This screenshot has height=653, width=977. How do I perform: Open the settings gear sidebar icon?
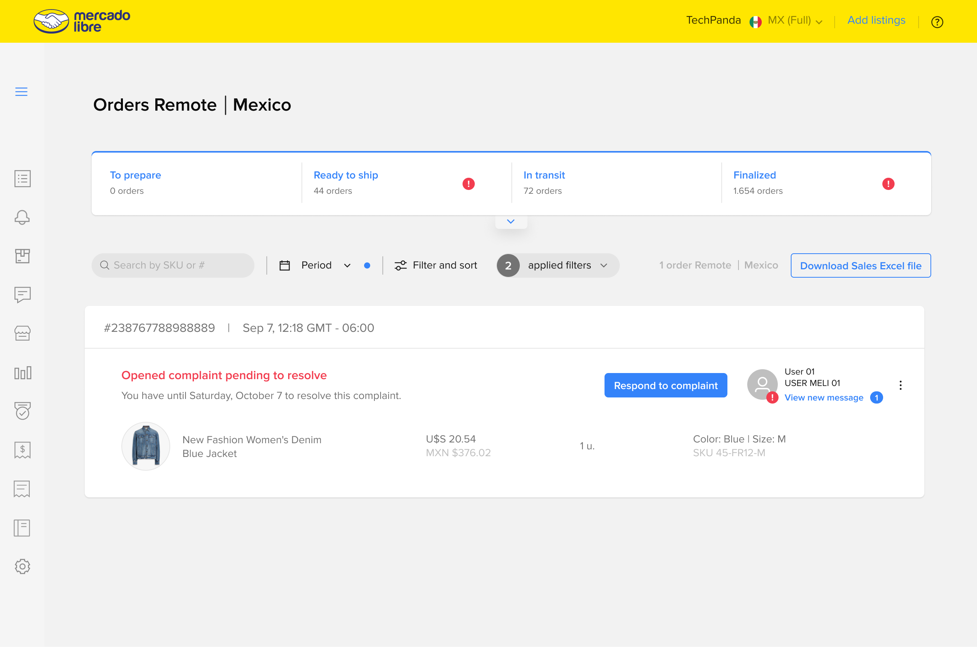point(22,566)
